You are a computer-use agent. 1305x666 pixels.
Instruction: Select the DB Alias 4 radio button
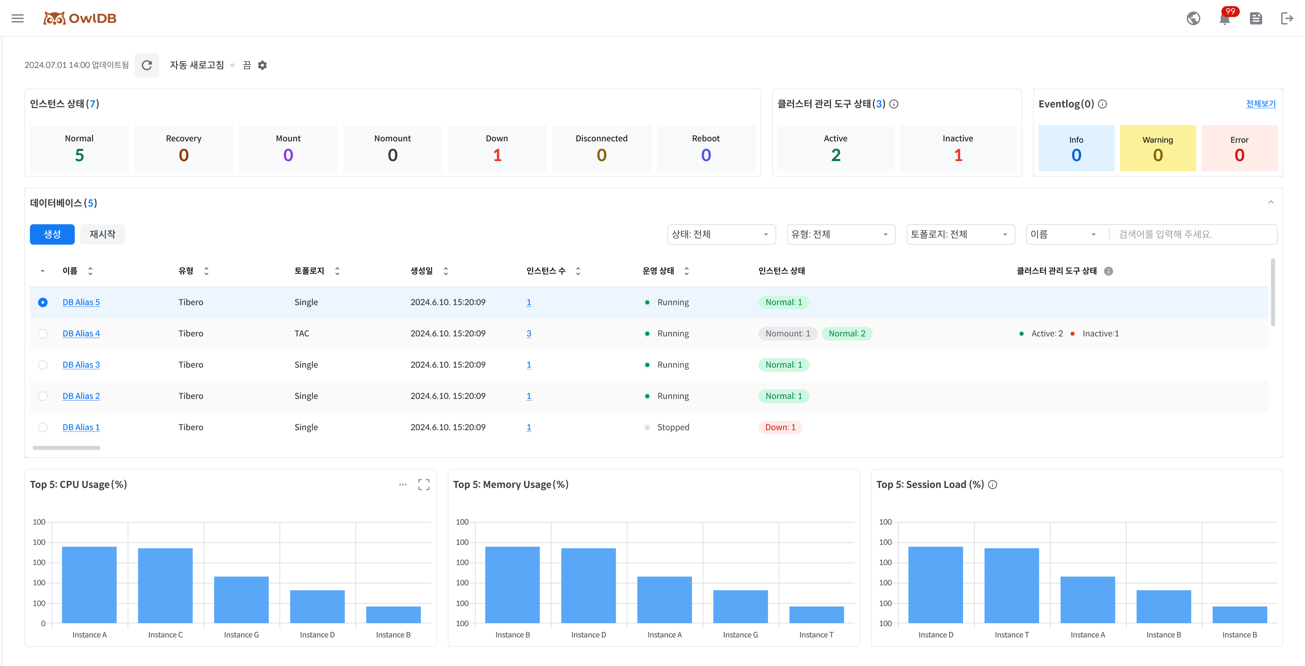tap(43, 334)
